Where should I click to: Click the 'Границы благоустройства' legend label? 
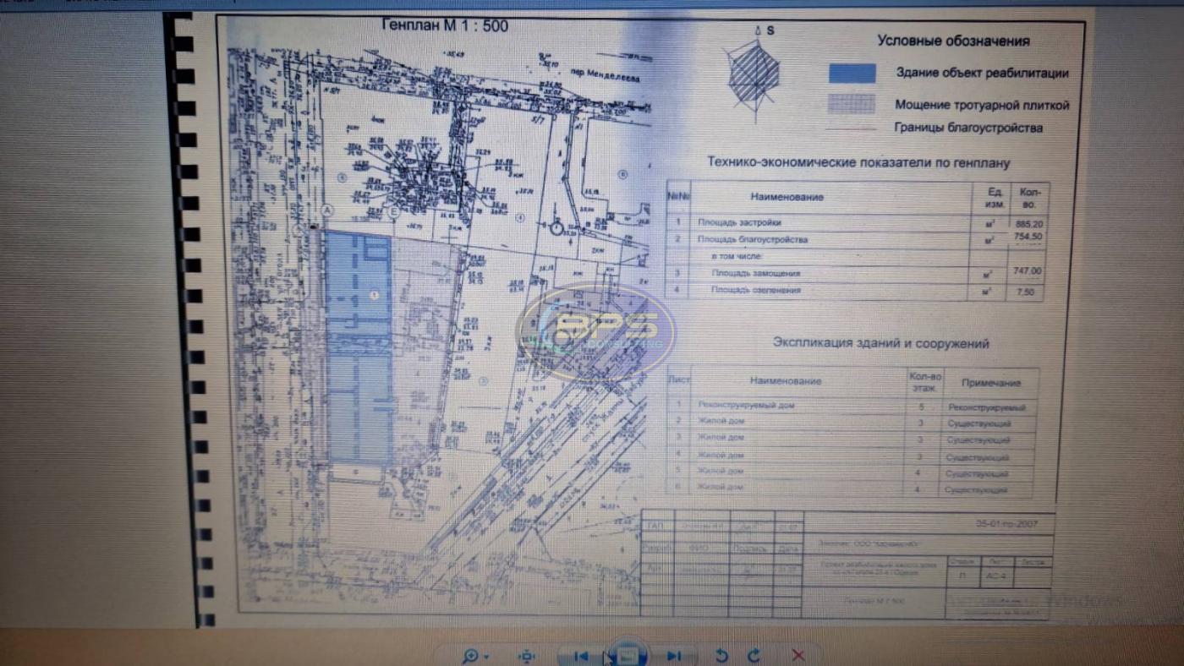click(x=968, y=128)
